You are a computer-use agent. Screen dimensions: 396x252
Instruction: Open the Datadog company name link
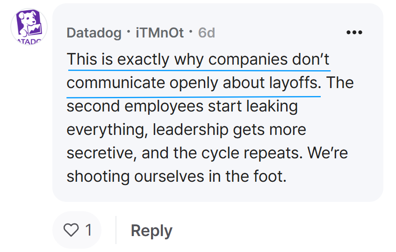click(x=94, y=33)
